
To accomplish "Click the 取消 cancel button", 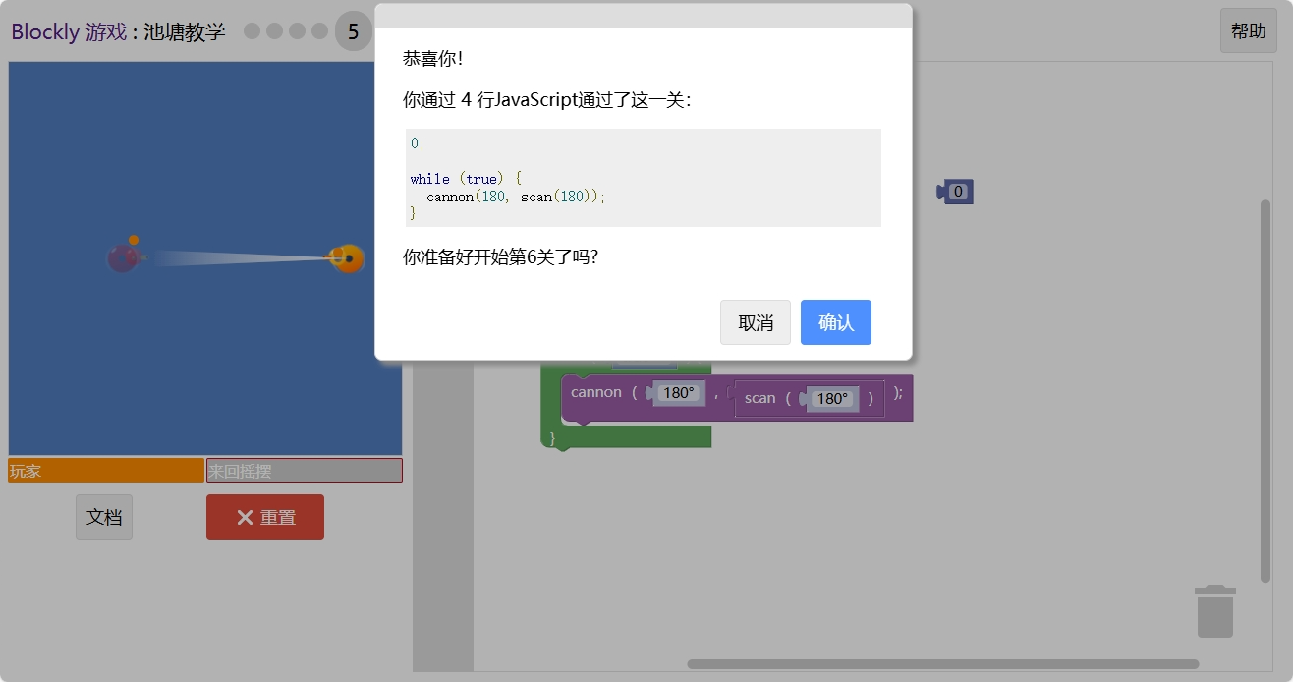I will coord(756,322).
